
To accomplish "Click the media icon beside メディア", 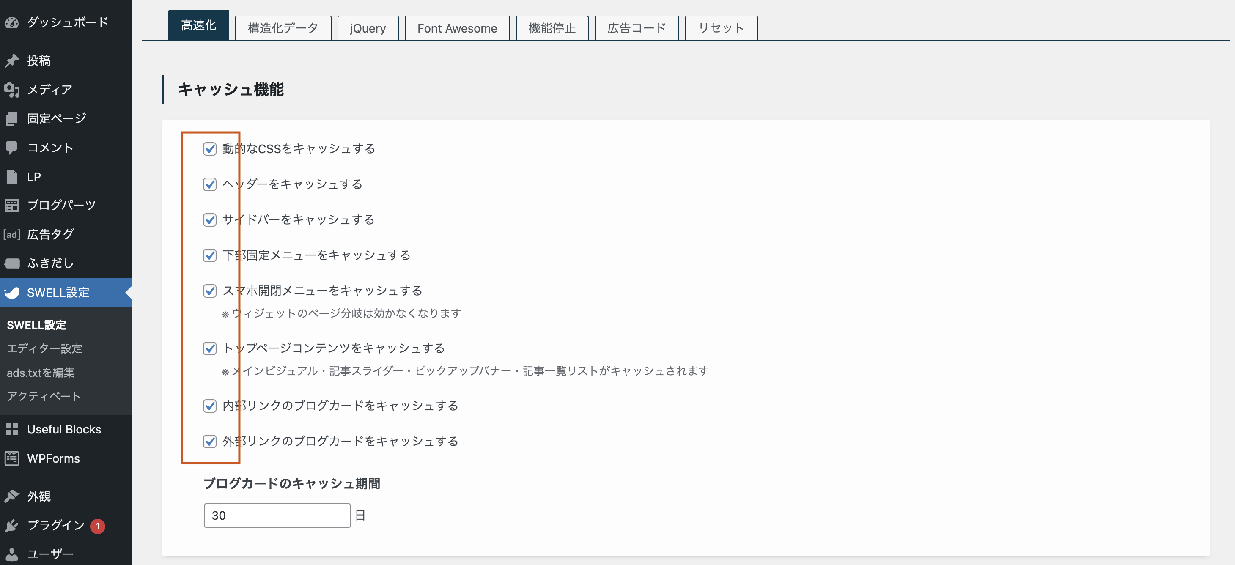I will pos(12,90).
